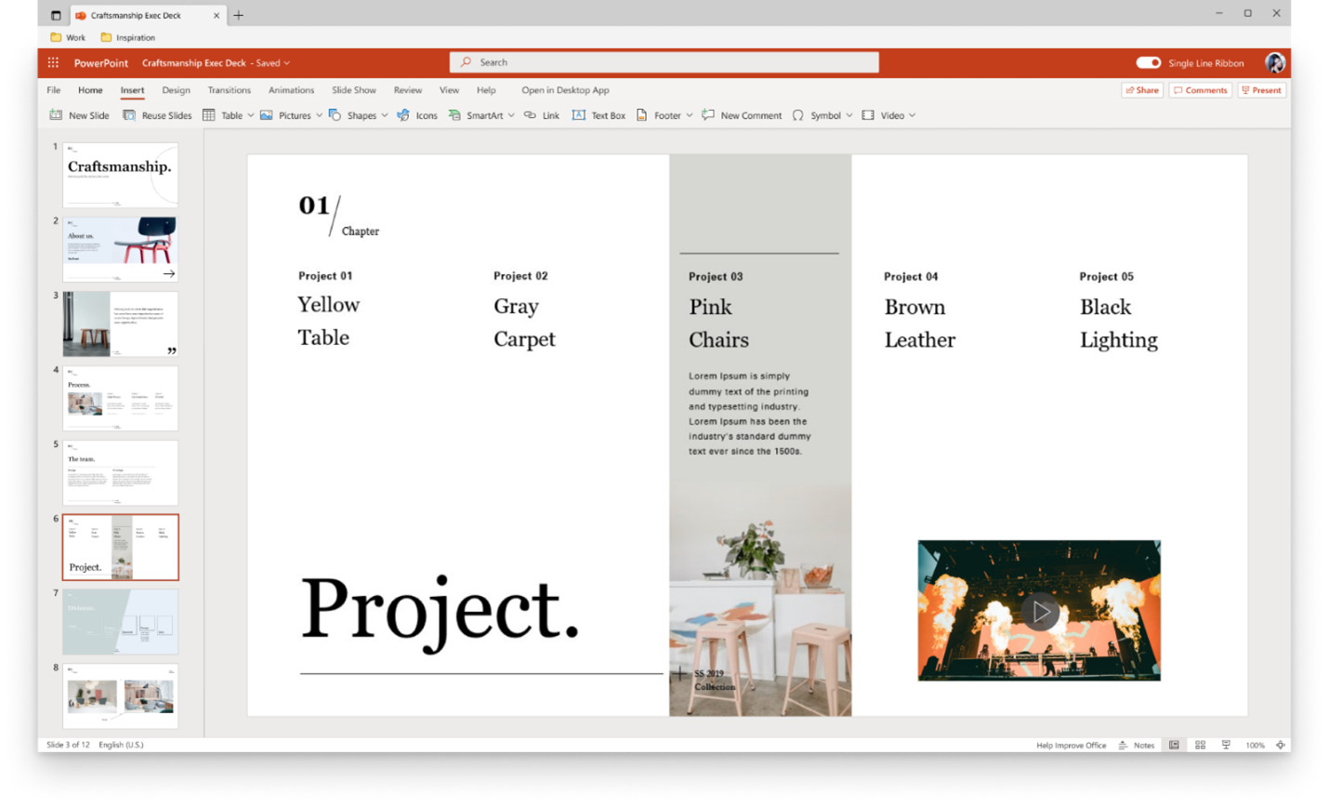This screenshot has height=807, width=1329.
Task: Open the File menu
Action: coord(54,90)
